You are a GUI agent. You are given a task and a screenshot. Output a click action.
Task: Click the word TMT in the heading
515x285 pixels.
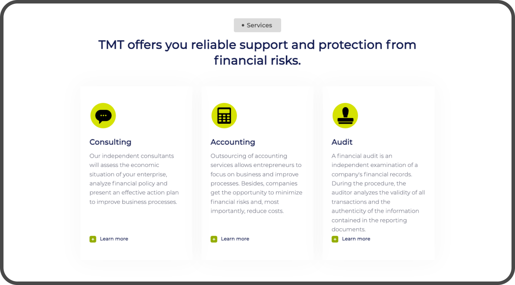(x=111, y=45)
